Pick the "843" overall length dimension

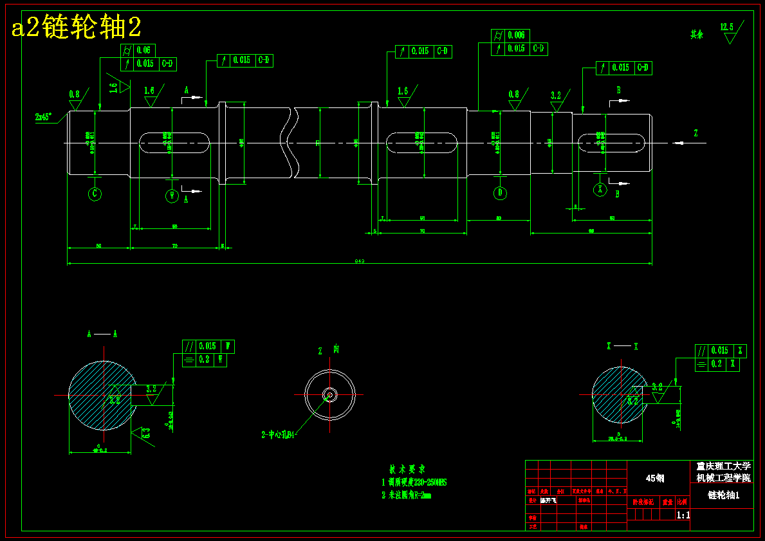[x=360, y=261]
